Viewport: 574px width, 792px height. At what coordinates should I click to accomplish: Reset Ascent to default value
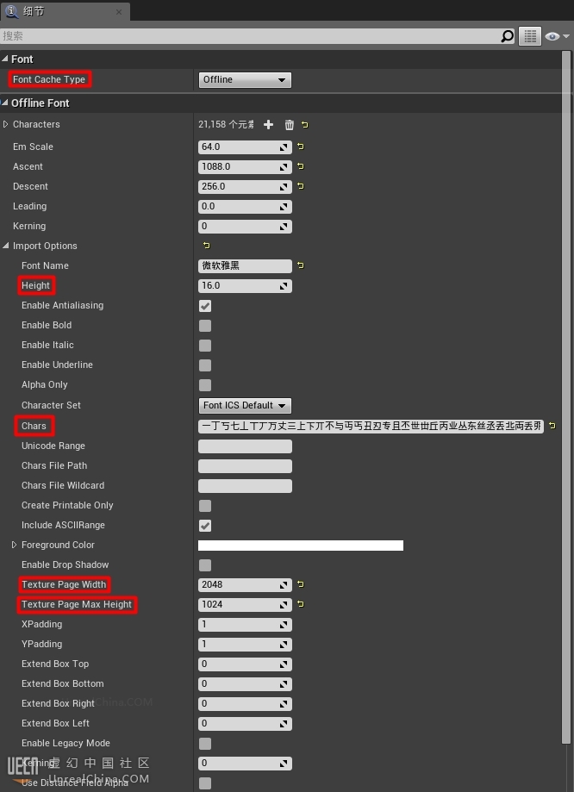click(x=301, y=166)
